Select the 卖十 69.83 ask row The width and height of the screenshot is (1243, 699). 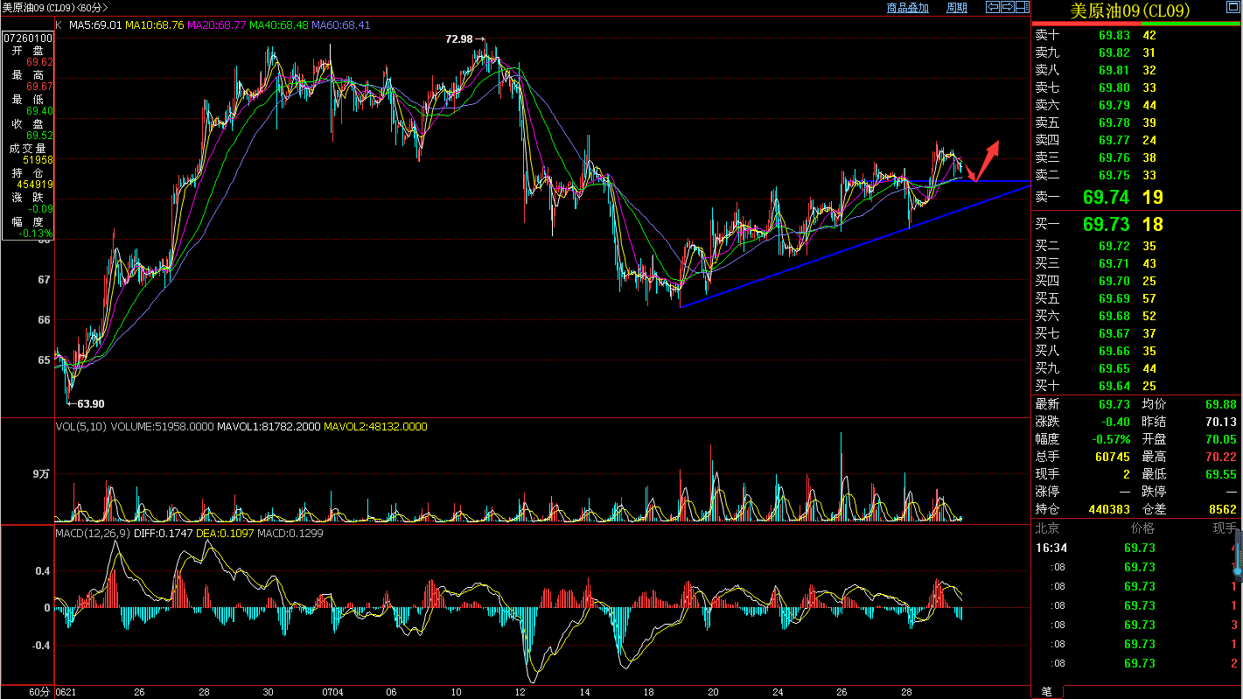pyautogui.click(x=1136, y=35)
